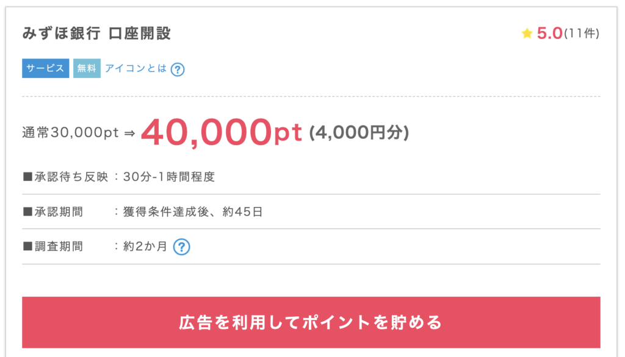Click the yellow star rating icon
Image resolution: width=625 pixels, height=357 pixels.
(x=527, y=34)
